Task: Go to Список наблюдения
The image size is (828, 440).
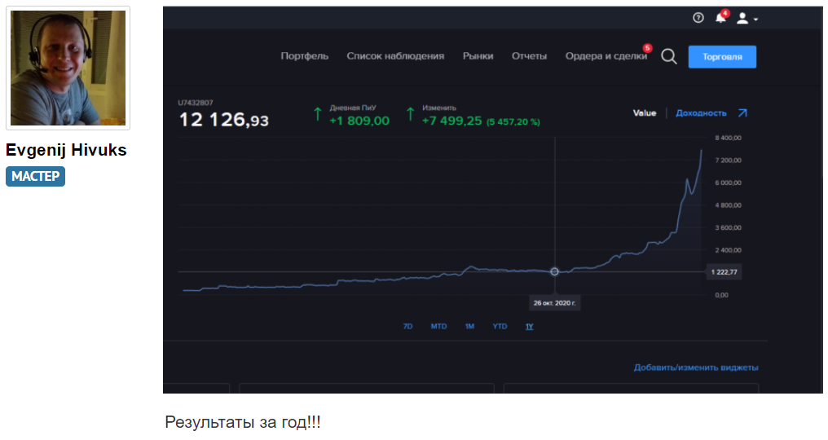Action: (x=395, y=56)
